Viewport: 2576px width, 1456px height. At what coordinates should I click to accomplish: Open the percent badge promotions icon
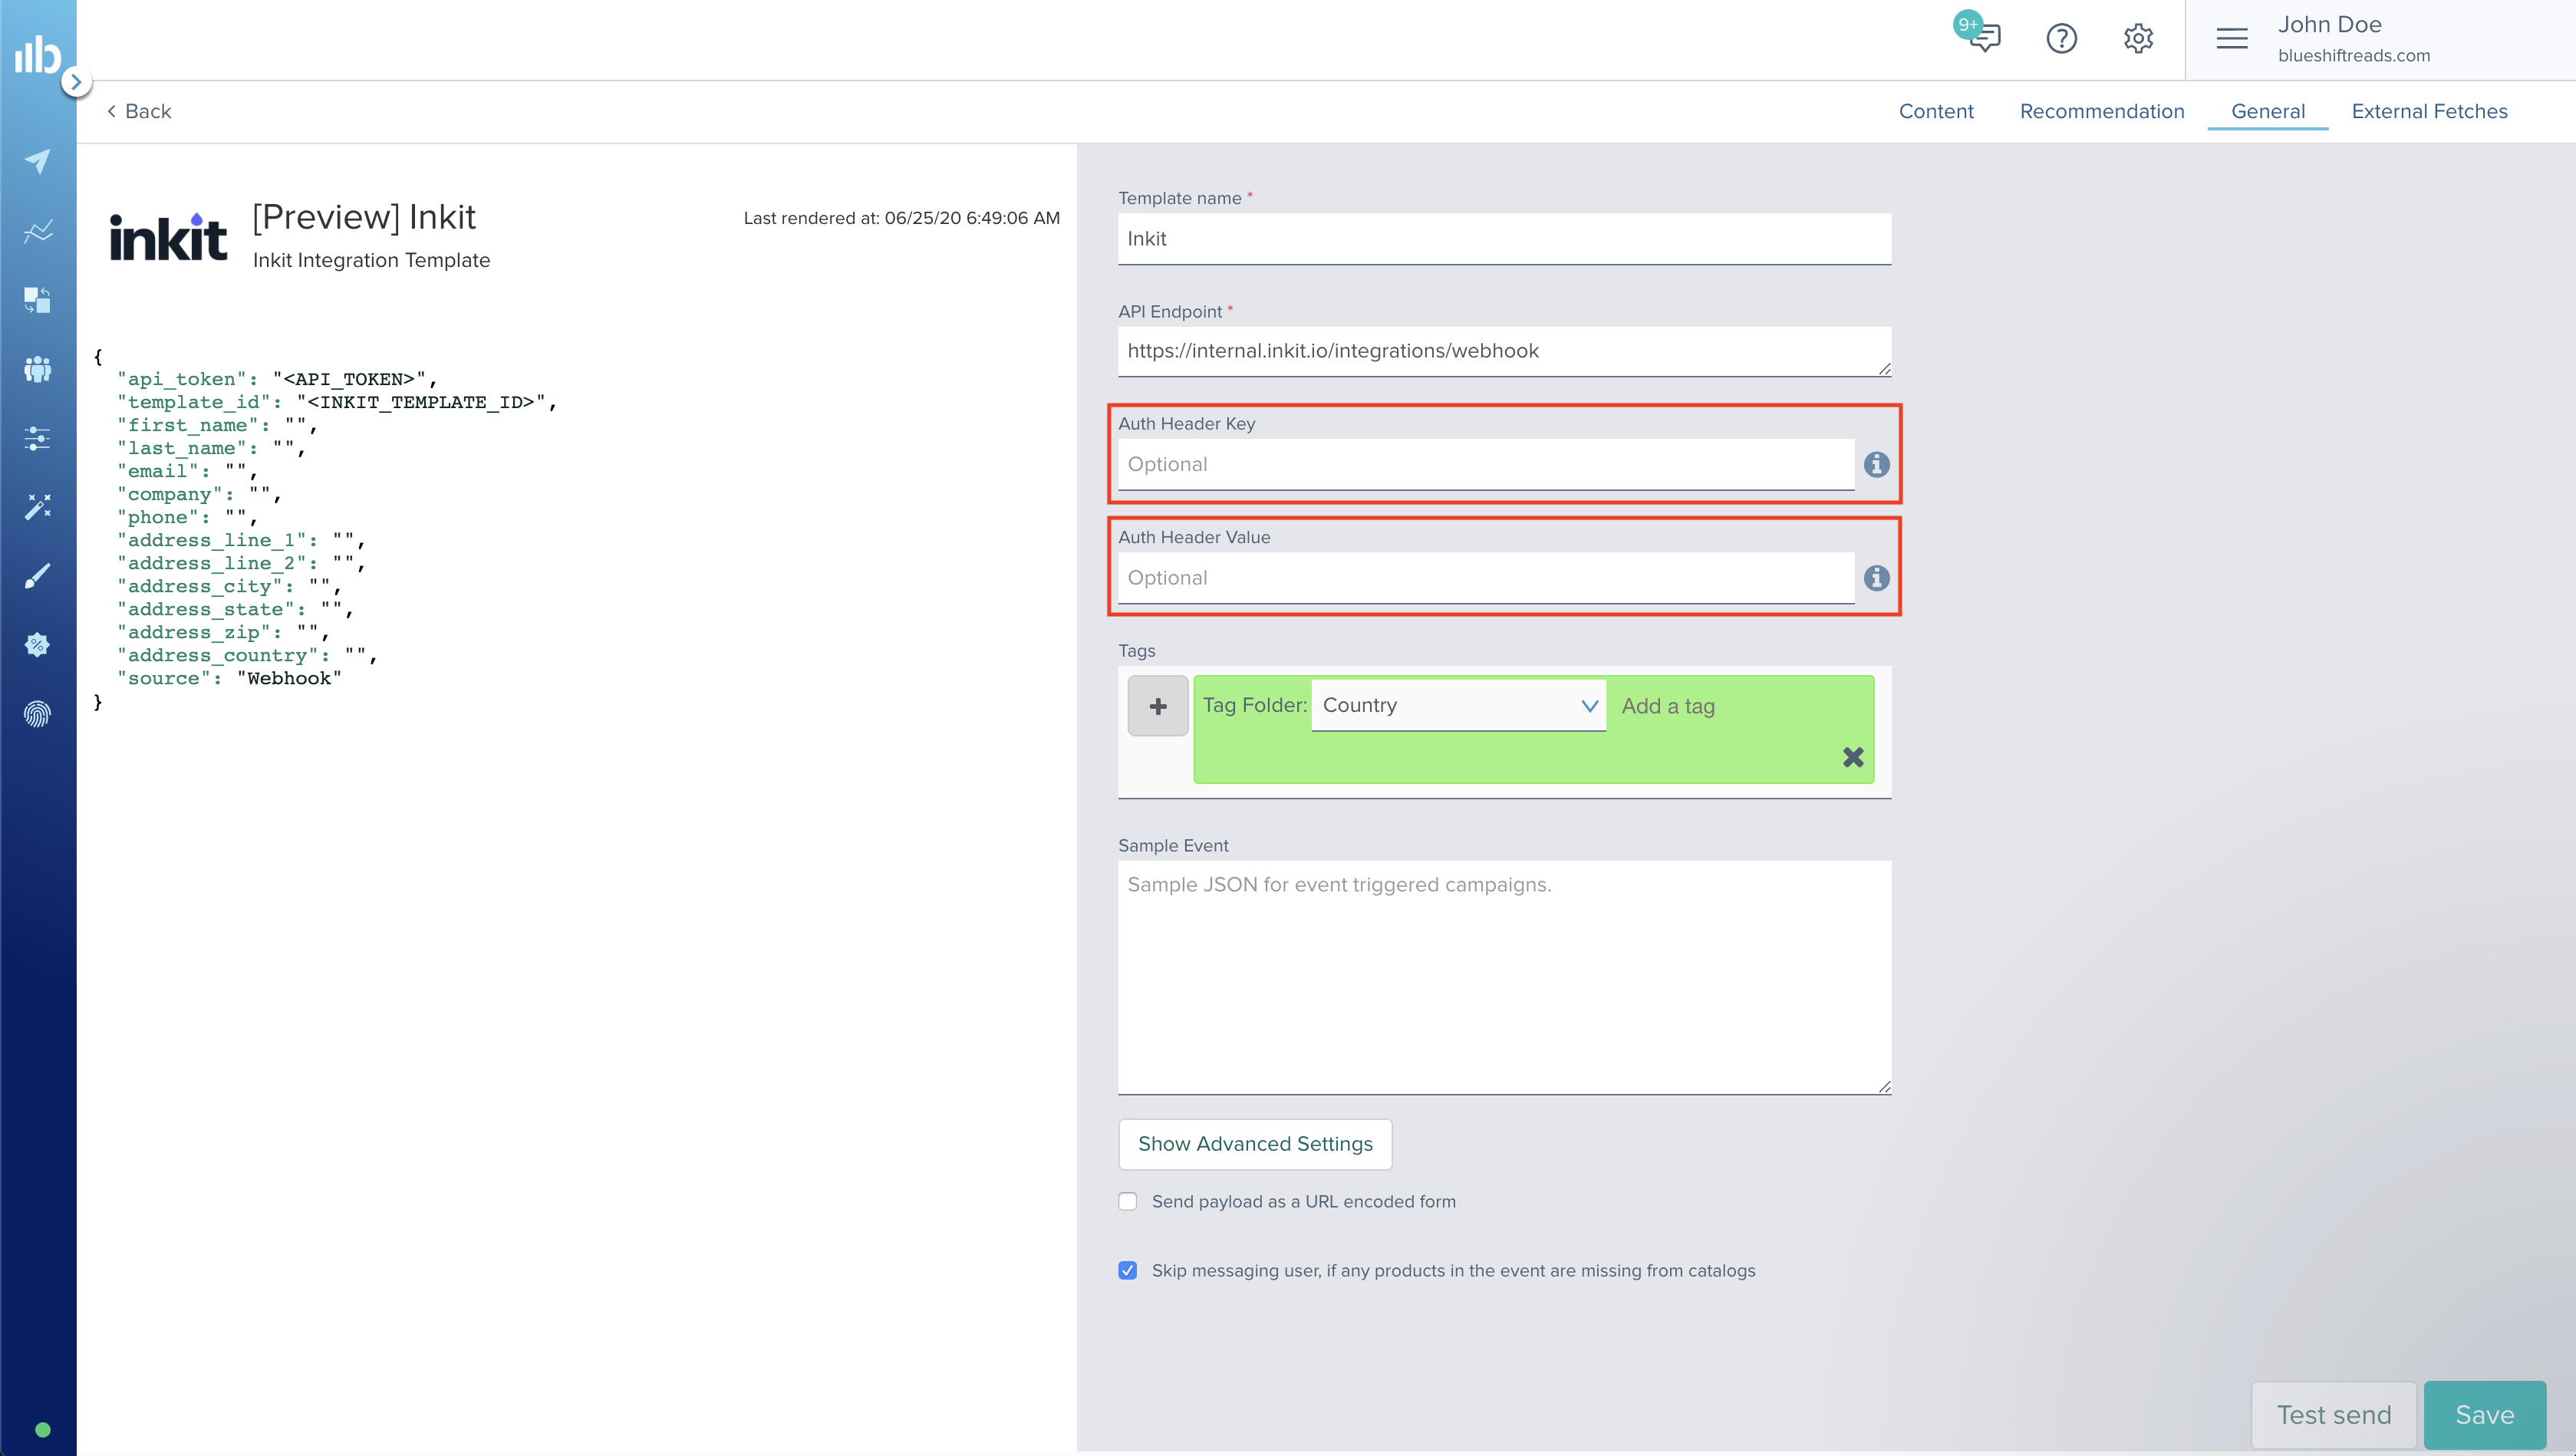point(37,645)
